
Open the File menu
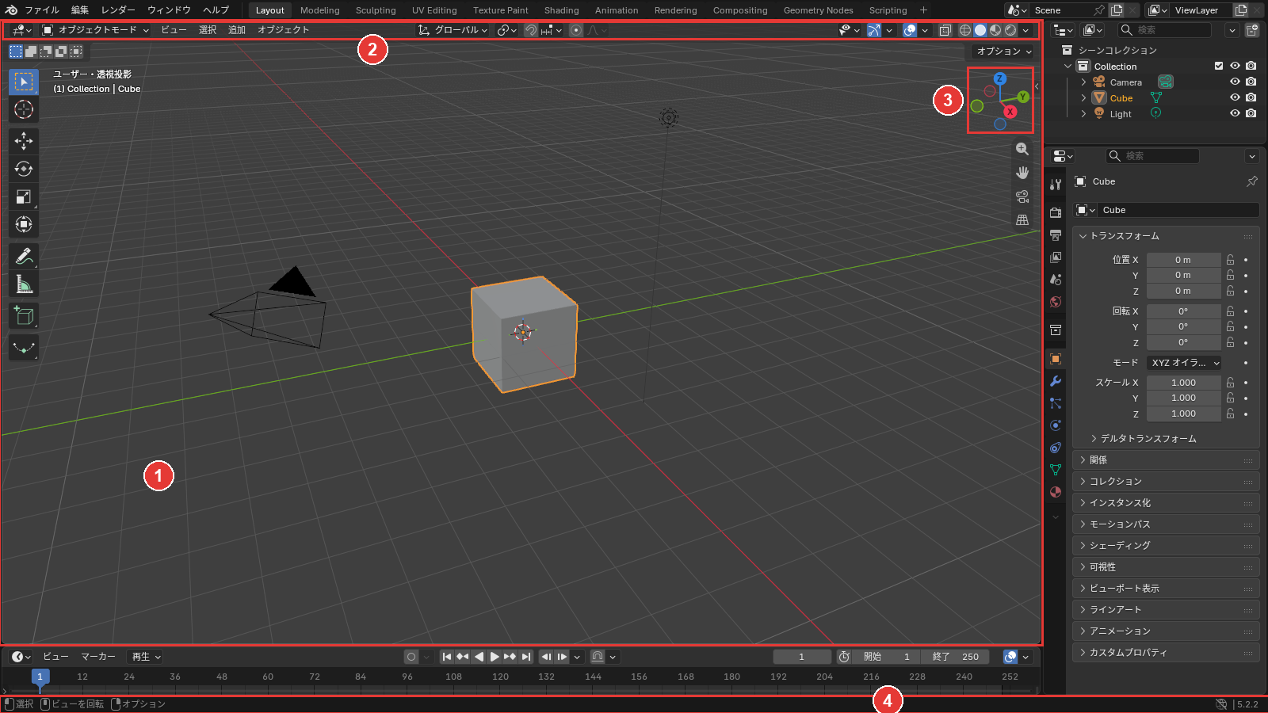point(41,10)
